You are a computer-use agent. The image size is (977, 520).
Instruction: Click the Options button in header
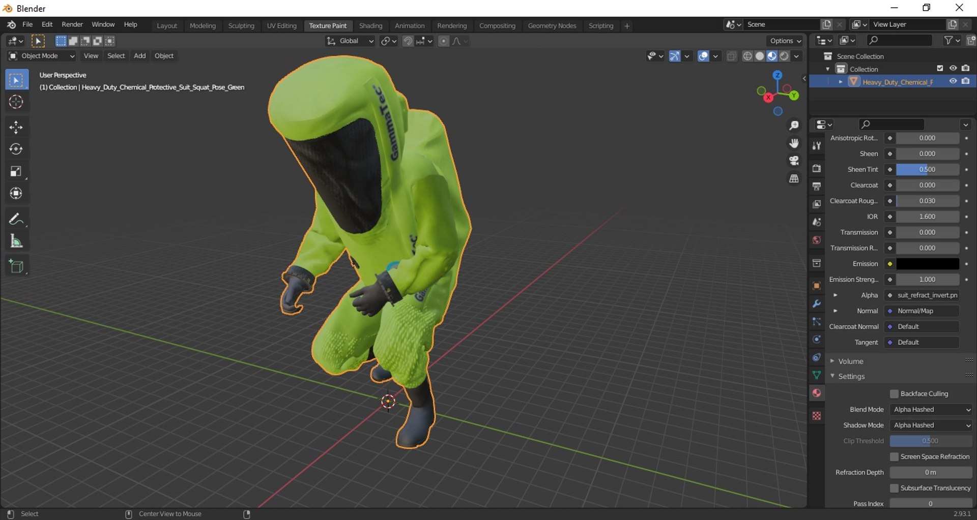click(786, 41)
